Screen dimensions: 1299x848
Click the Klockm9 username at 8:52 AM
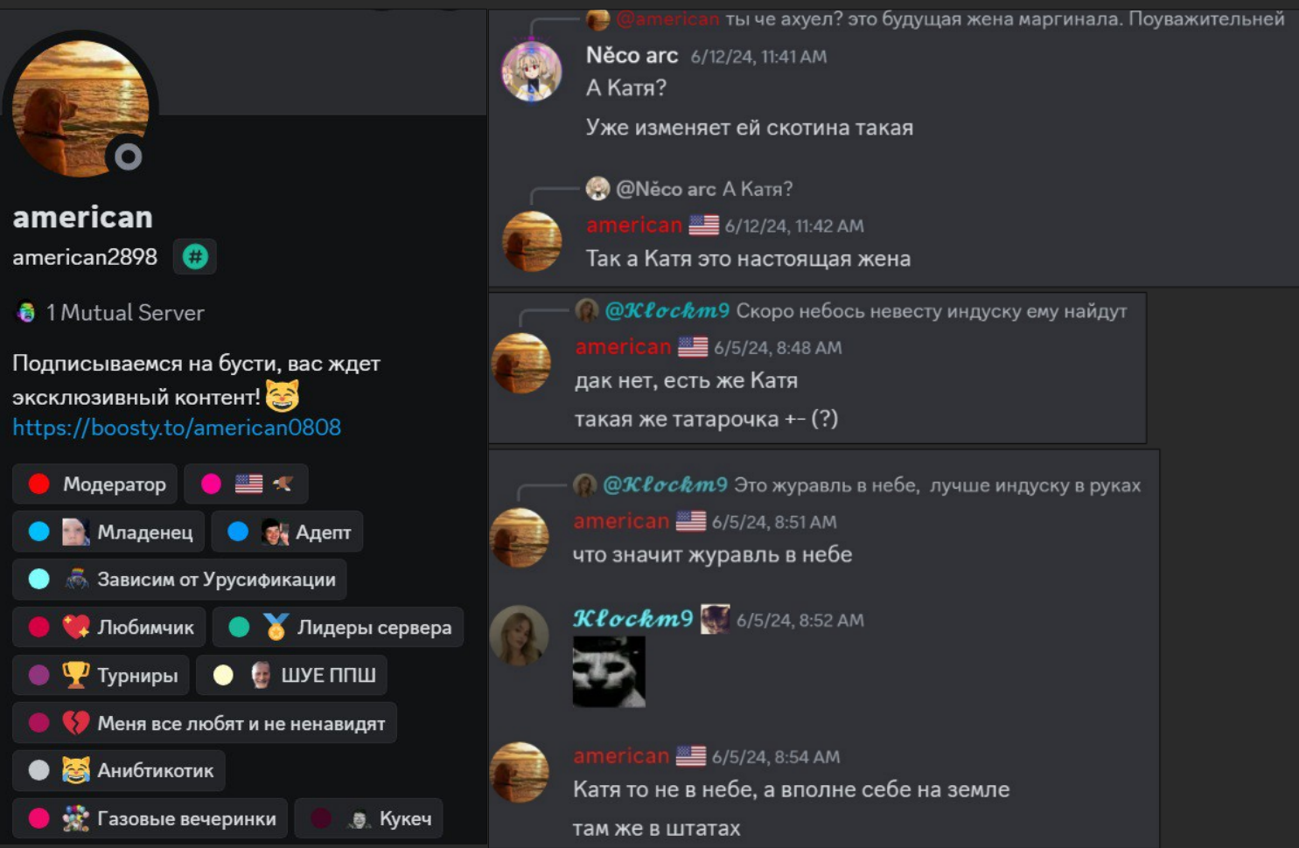tap(632, 619)
